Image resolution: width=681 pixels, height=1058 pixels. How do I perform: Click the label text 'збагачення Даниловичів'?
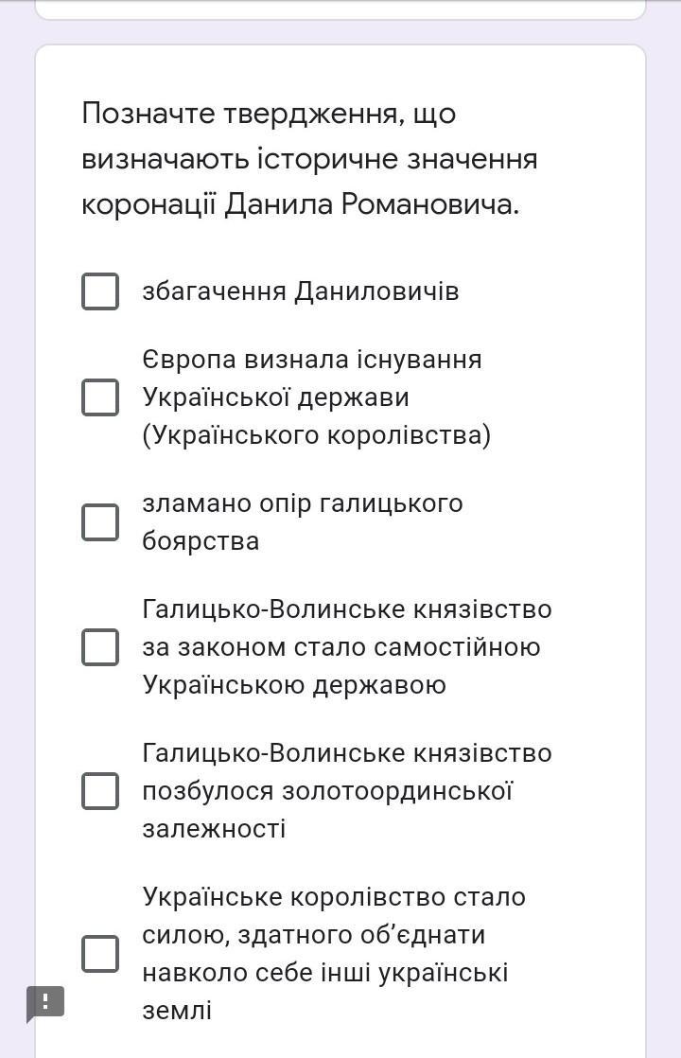tap(301, 291)
